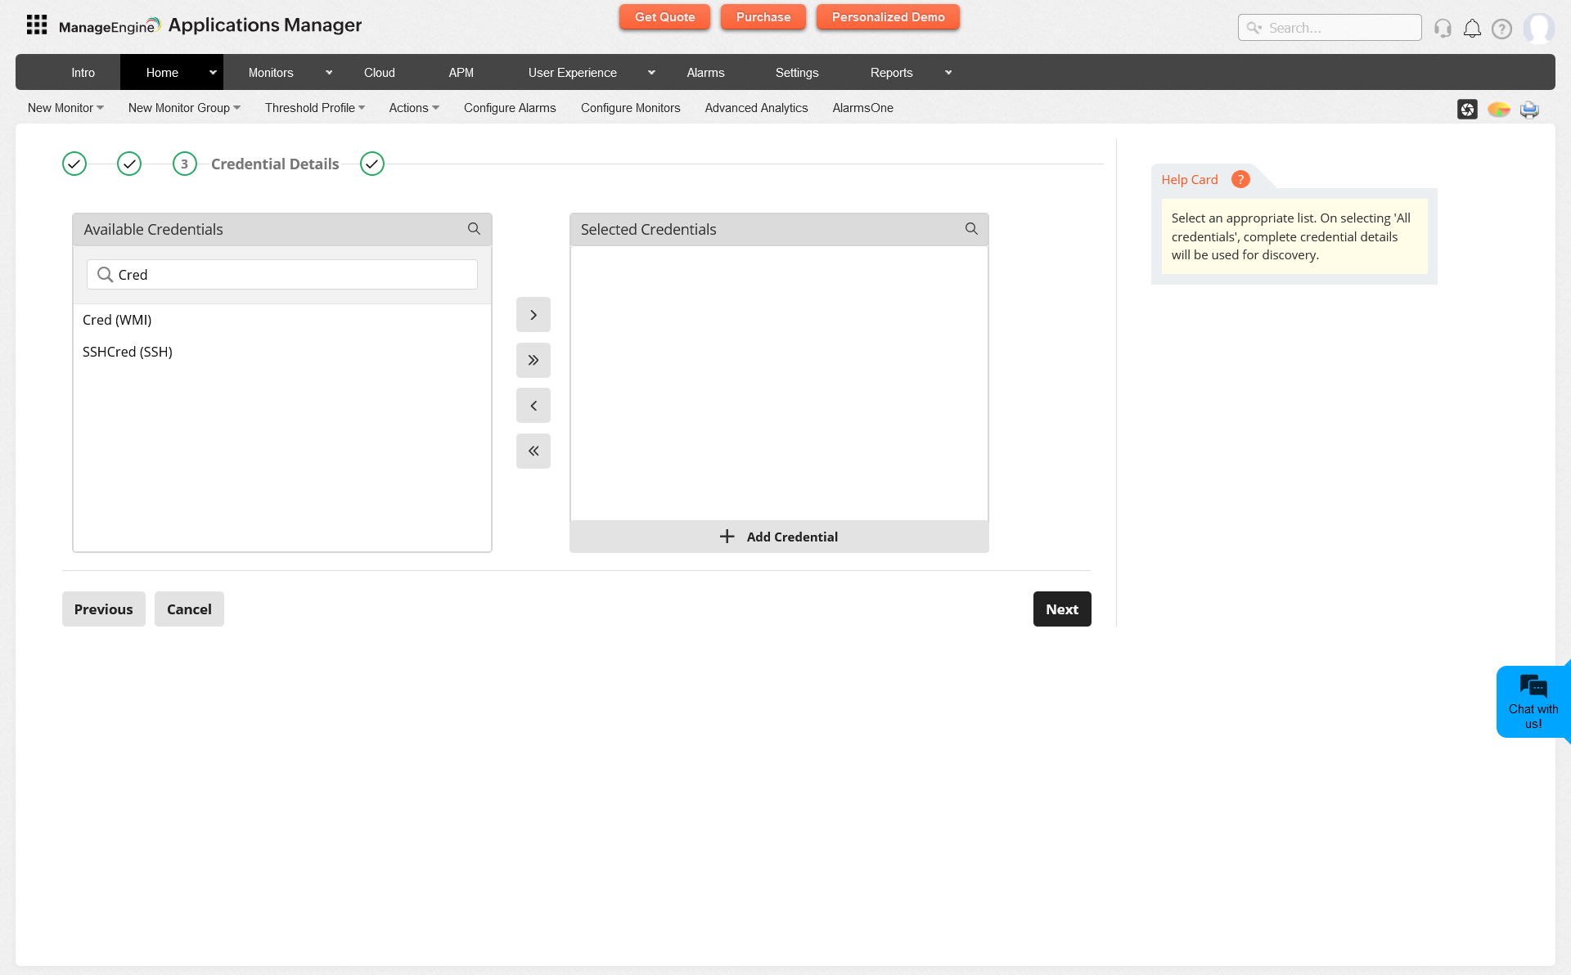Click the camera shutter snapshot icon
1571x975 pixels.
click(1467, 109)
